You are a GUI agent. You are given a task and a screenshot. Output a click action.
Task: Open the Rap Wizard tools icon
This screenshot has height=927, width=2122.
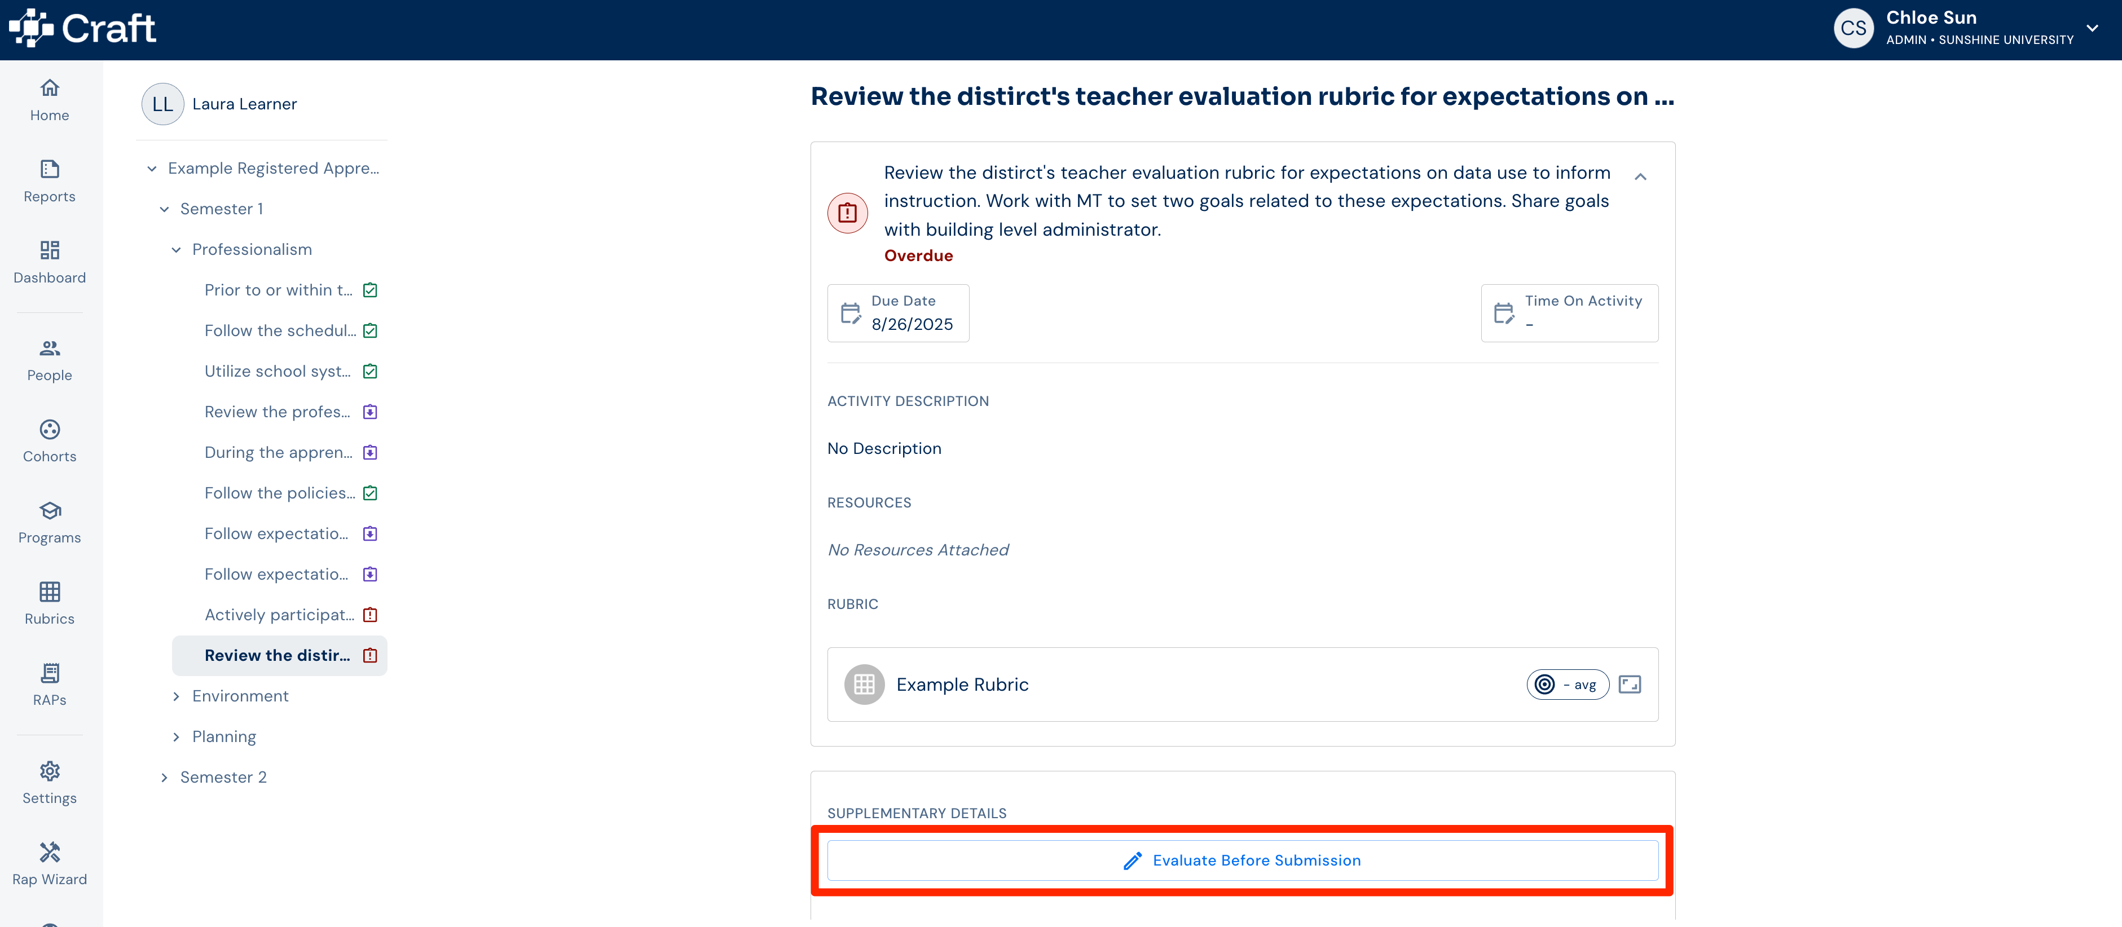pyautogui.click(x=50, y=852)
